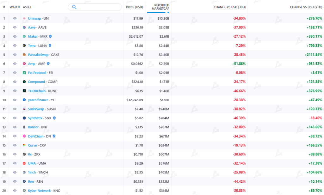The height and width of the screenshot is (195, 324).
Task: Click the yearn.finance token logo icon
Action: point(24,100)
